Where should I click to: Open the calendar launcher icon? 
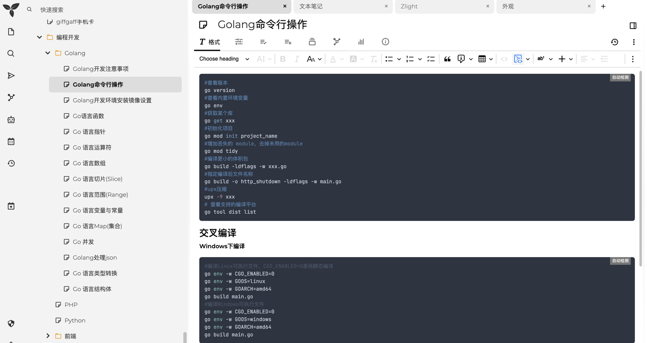tap(11, 142)
